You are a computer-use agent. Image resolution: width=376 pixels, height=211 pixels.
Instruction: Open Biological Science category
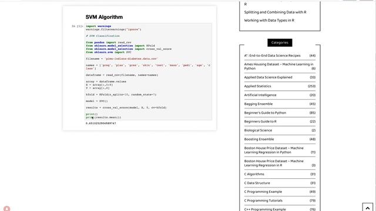coord(258,130)
